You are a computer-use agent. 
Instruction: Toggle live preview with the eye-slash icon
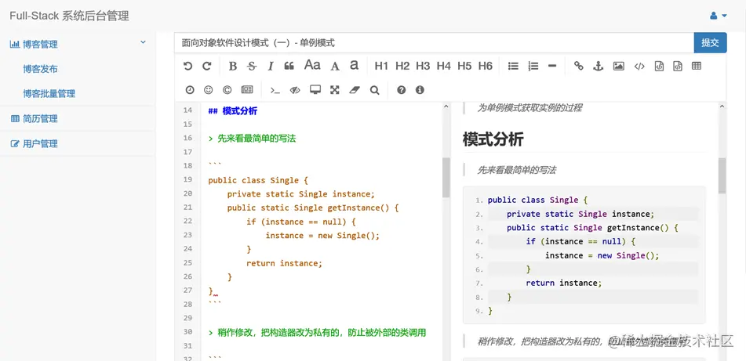[x=295, y=90]
